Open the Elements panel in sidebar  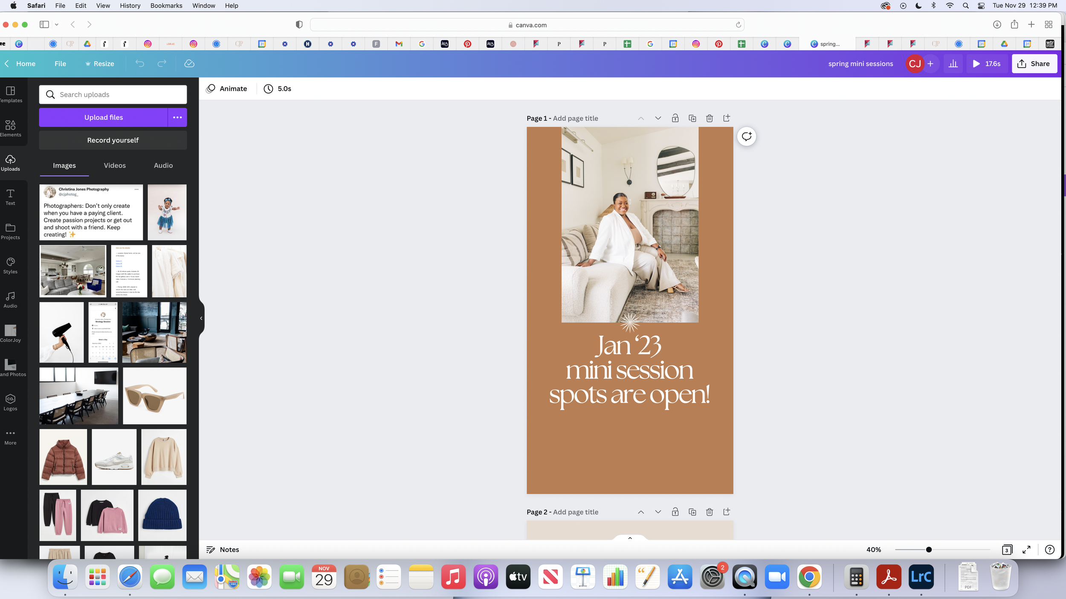10,128
